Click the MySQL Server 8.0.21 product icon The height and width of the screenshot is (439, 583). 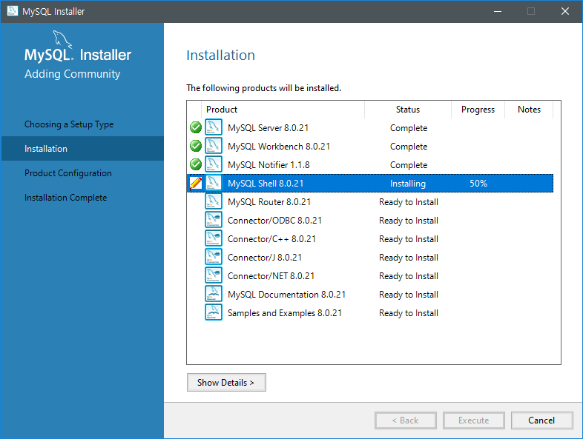214,127
